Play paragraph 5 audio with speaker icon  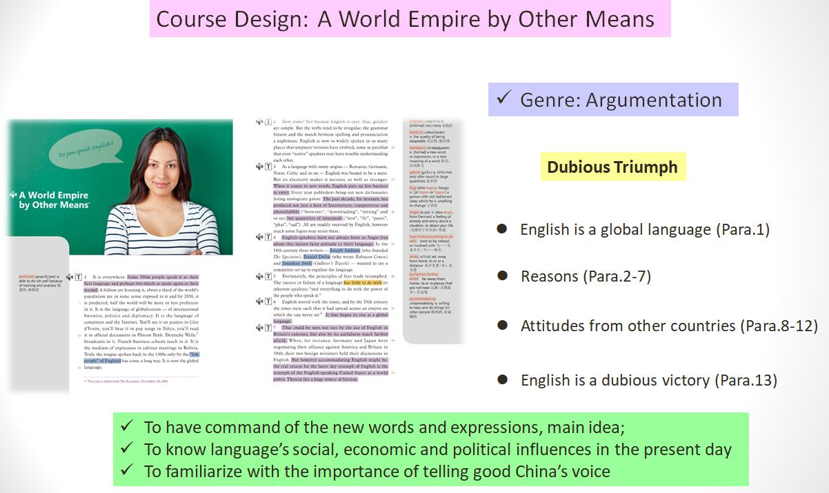point(259,276)
